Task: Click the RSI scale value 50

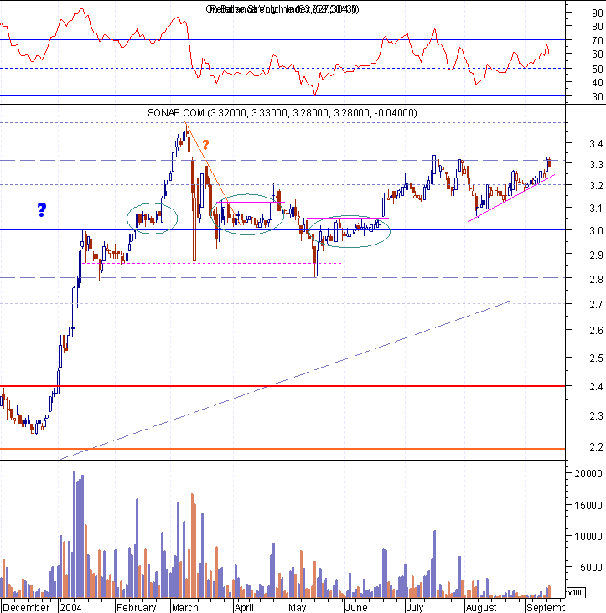Action: tap(598, 70)
